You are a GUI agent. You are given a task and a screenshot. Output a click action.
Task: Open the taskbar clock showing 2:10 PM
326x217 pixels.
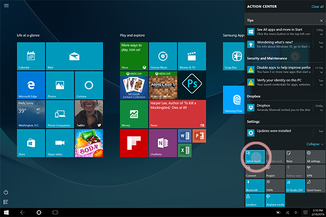tap(317, 212)
